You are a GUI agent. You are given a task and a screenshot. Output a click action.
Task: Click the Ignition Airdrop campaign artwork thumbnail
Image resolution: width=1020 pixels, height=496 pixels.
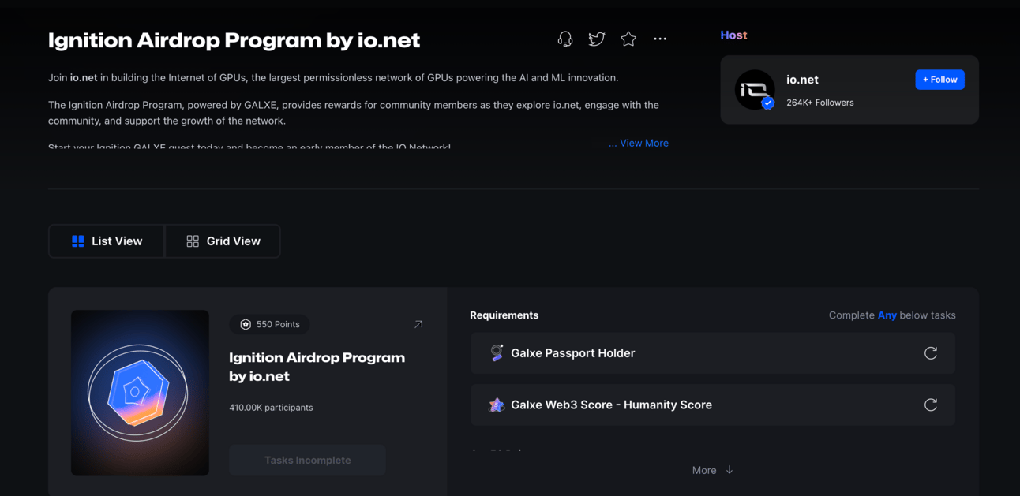(140, 393)
